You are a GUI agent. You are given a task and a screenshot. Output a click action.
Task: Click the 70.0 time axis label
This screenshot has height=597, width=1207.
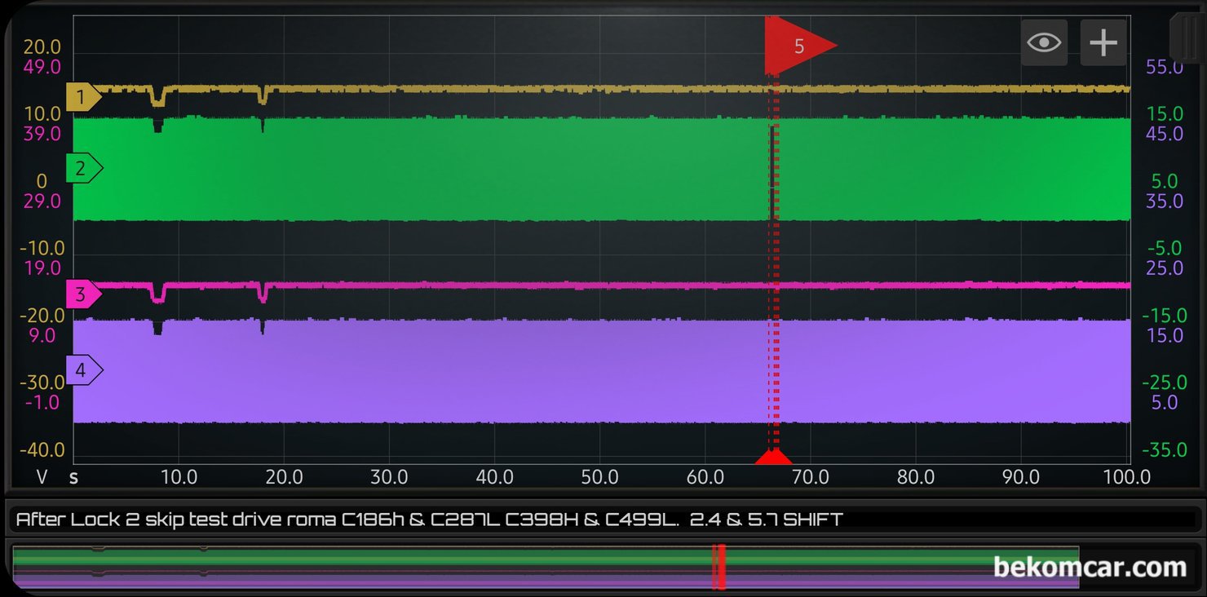(810, 476)
